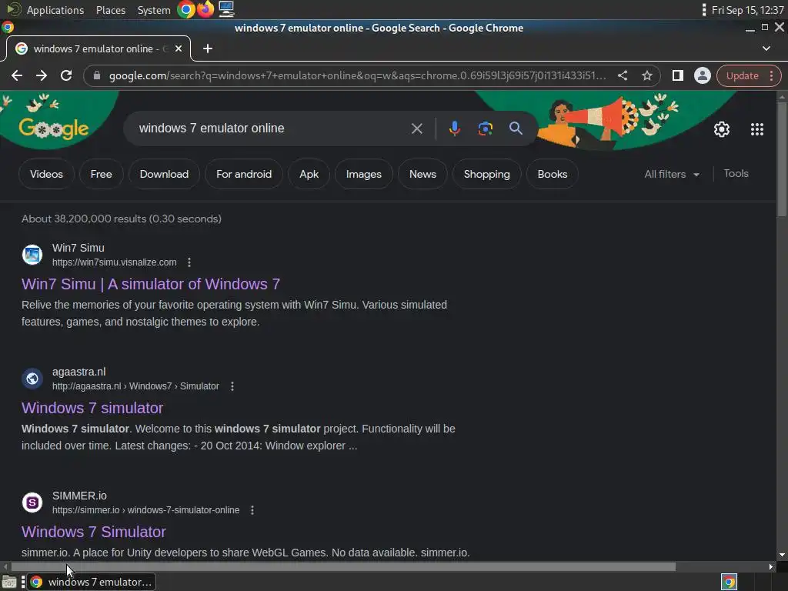Close the windows 7 emulator online tab
The image size is (788, 591).
179,48
